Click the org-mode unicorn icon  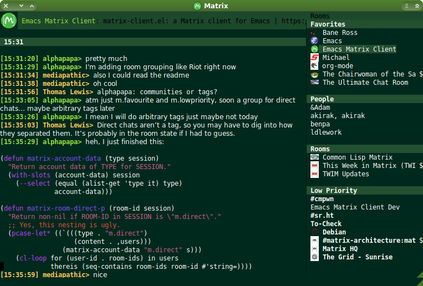(314, 66)
